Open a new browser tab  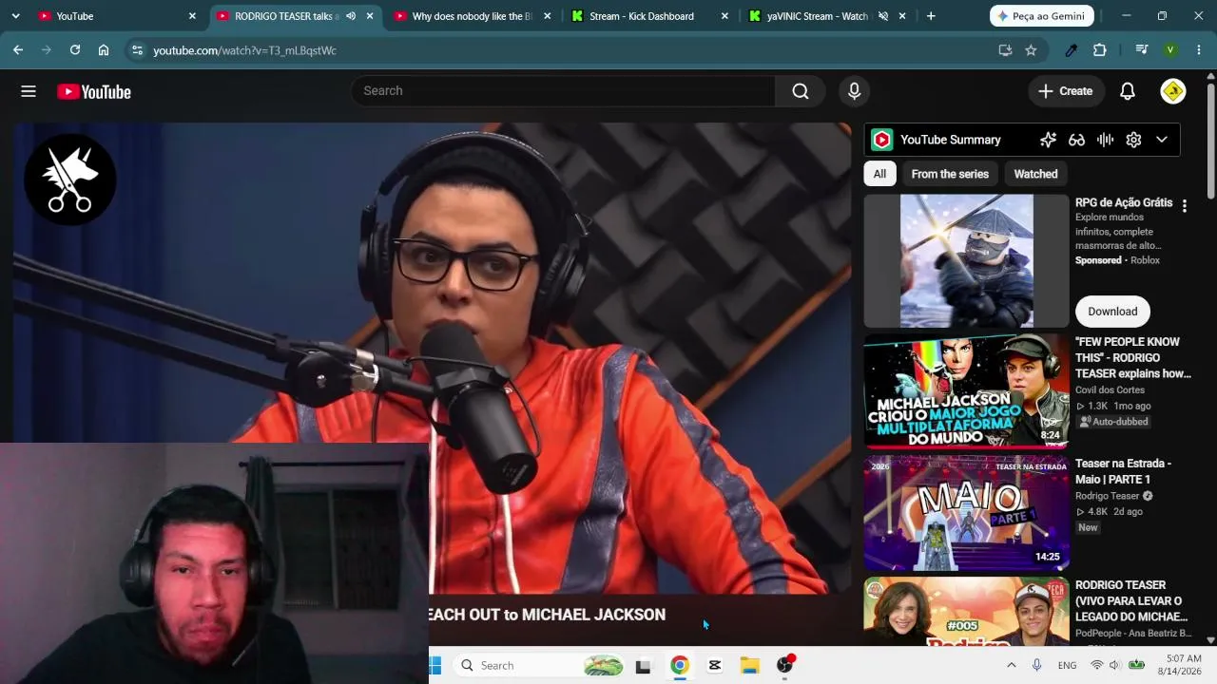[x=931, y=16]
